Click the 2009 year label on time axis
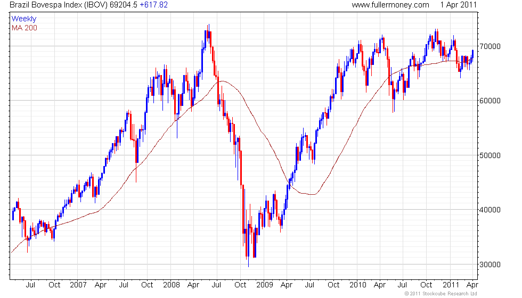522x298 pixels. point(265,285)
